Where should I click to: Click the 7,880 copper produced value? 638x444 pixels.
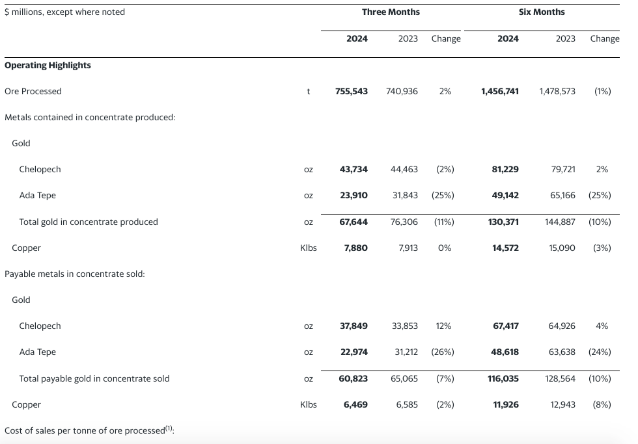355,248
